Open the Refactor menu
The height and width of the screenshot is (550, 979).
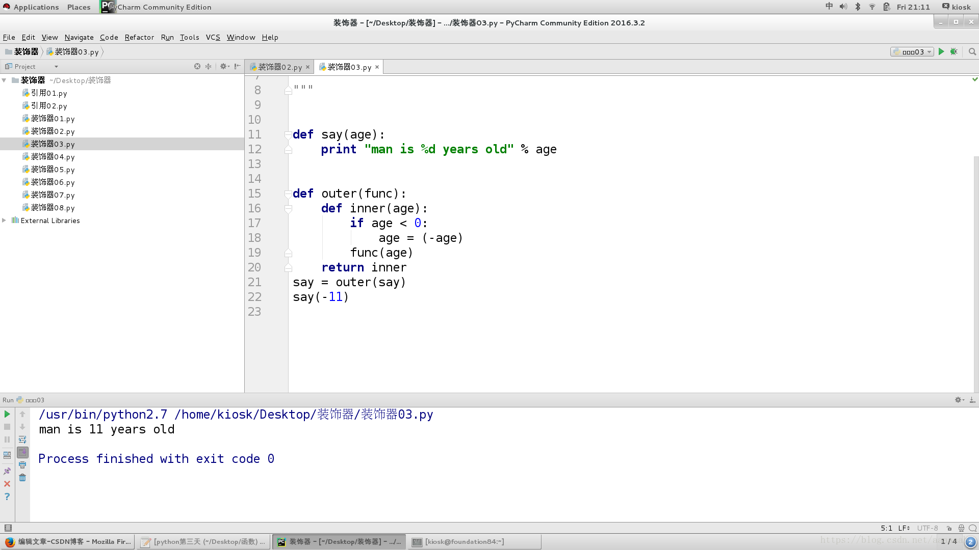pos(139,37)
